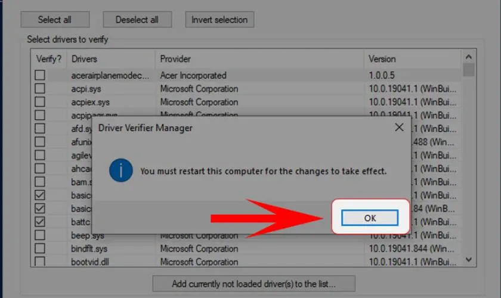The height and width of the screenshot is (298, 501).
Task: Check the aceraiplanemodec driver checkbox
Action: (40, 76)
